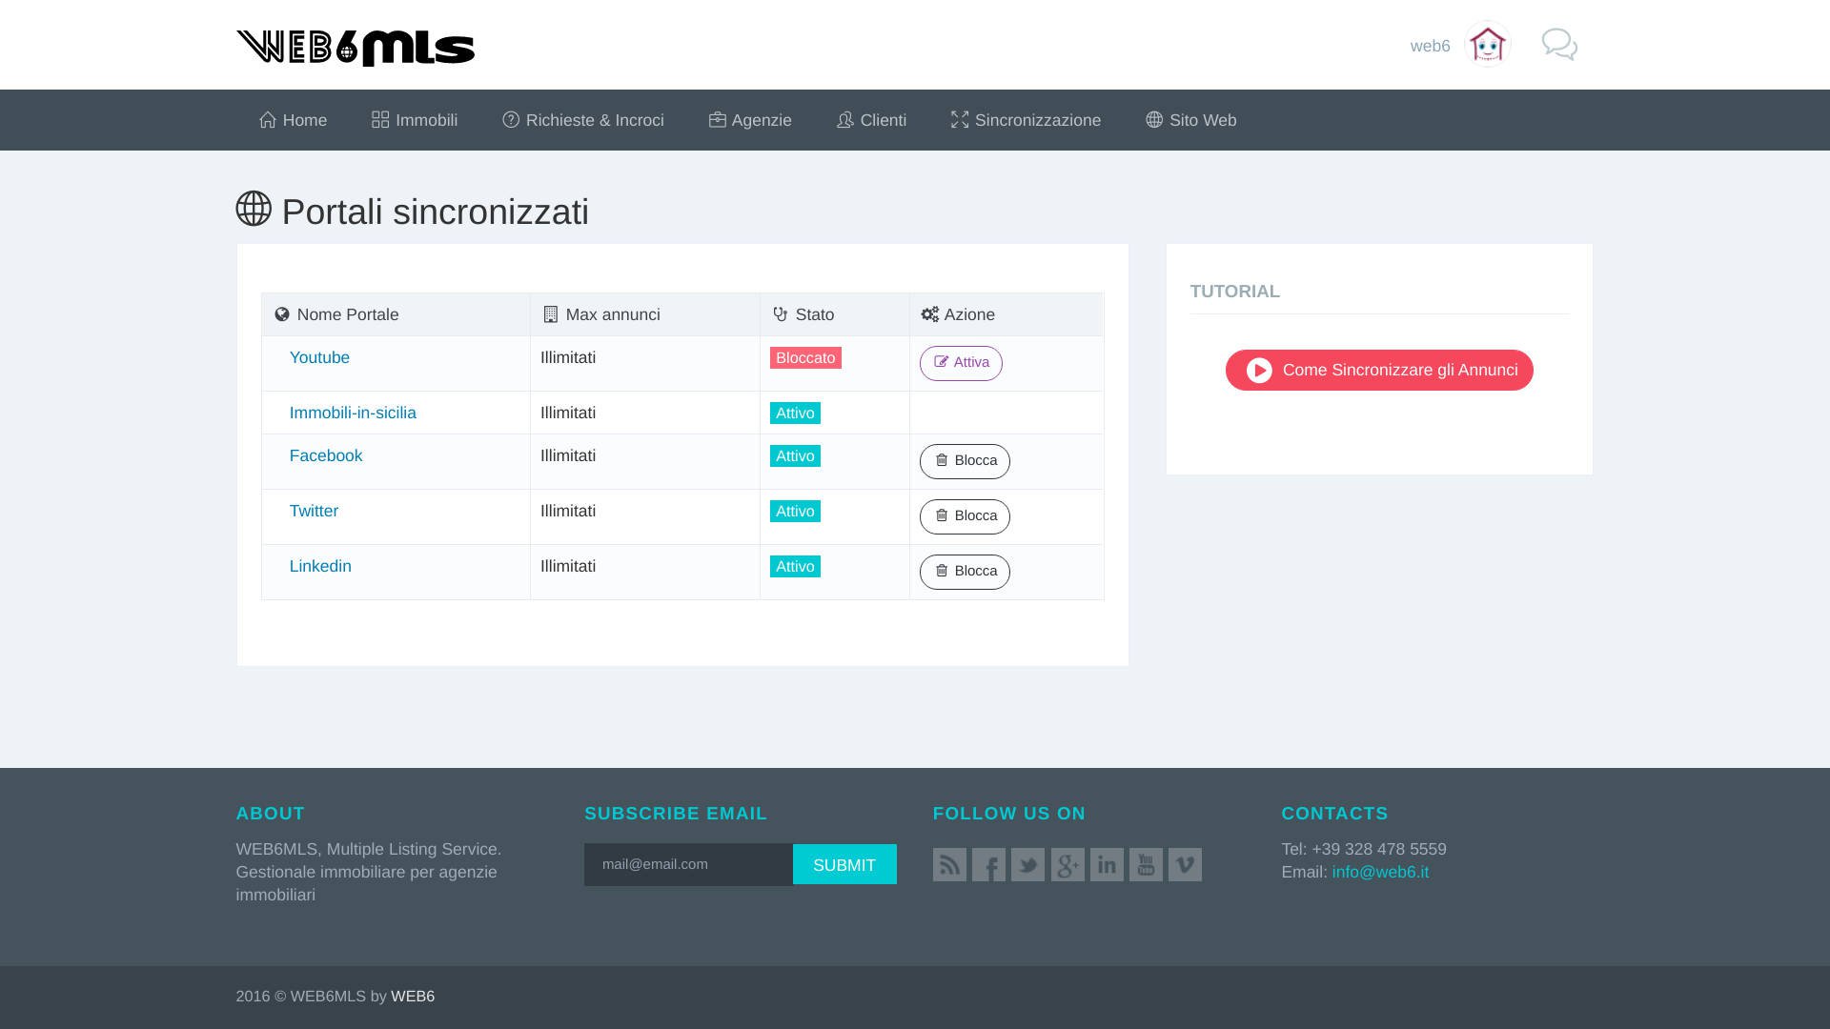Open Richieste & Incroci menu
Image resolution: width=1830 pixels, height=1029 pixels.
583,120
